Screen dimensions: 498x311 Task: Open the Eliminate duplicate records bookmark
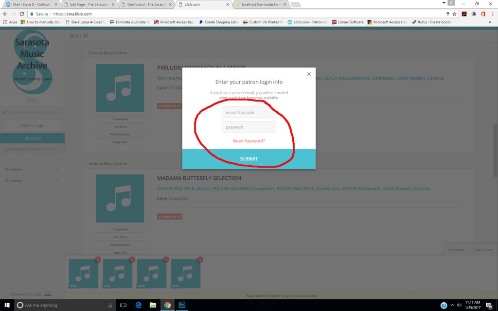pos(129,22)
